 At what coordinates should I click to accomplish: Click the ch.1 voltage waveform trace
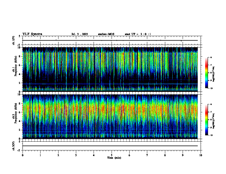coord(110,40)
